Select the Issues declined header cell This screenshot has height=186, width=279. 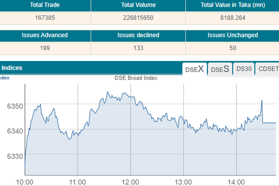click(138, 35)
